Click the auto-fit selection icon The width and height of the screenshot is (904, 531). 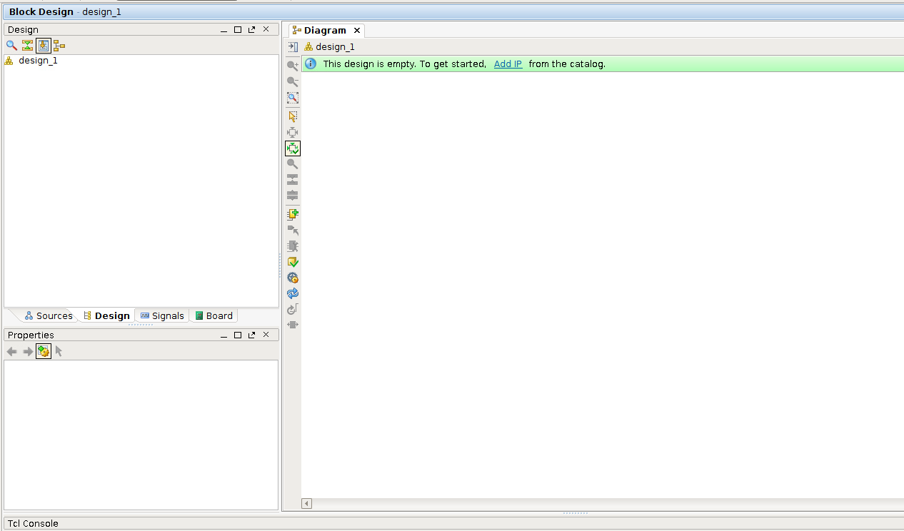tap(293, 133)
